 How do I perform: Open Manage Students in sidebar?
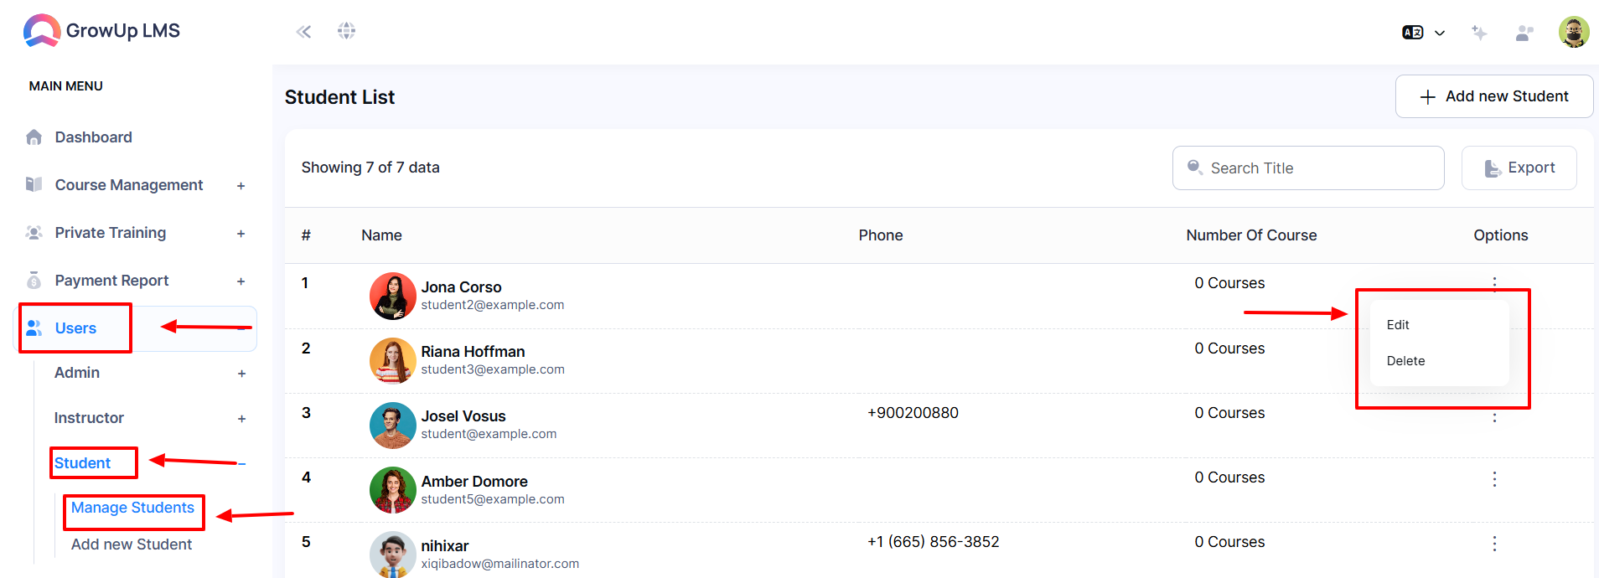coord(132,508)
